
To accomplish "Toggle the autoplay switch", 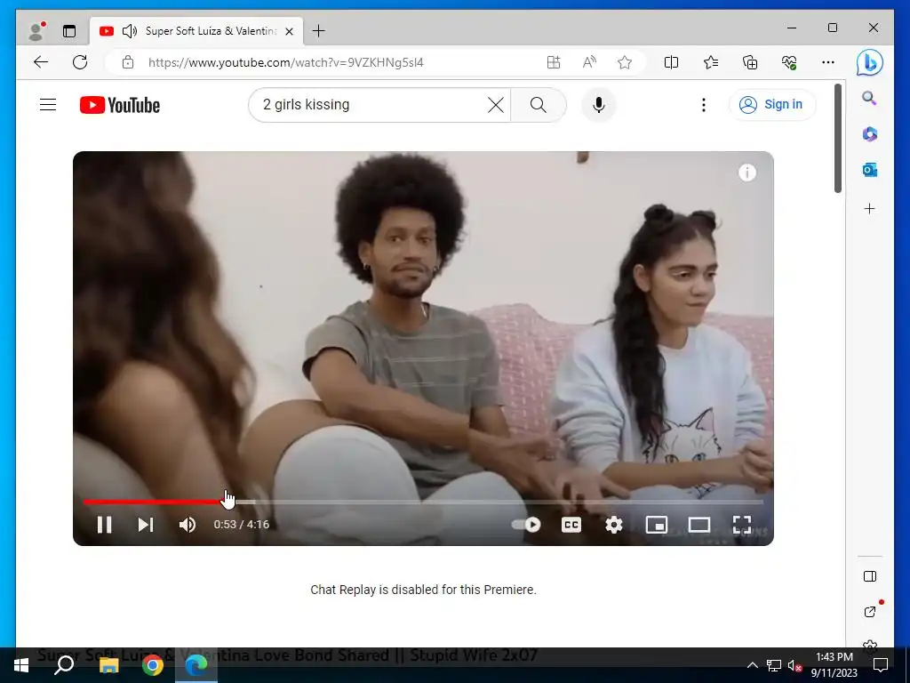I will pyautogui.click(x=526, y=525).
